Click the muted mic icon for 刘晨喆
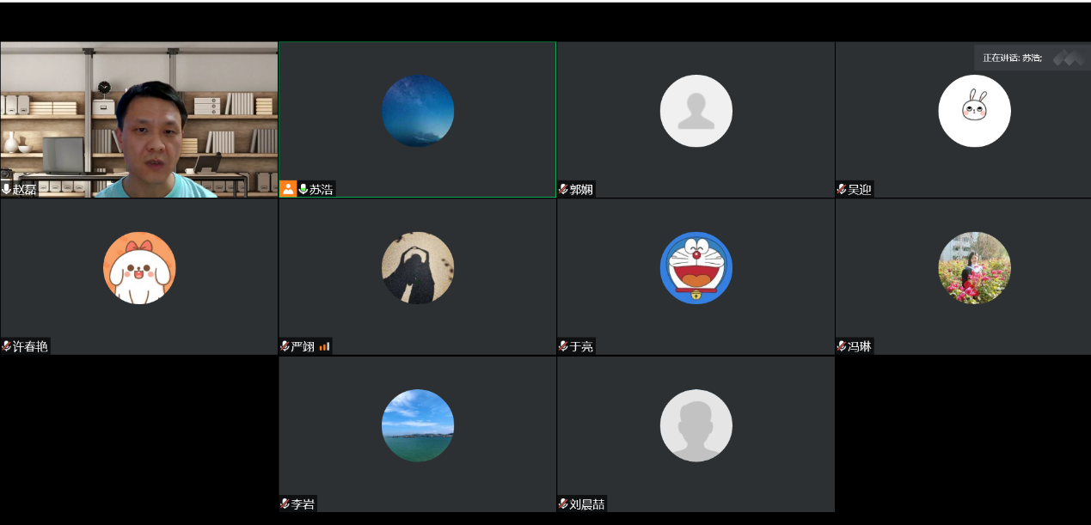The height and width of the screenshot is (525, 1091). point(563,504)
